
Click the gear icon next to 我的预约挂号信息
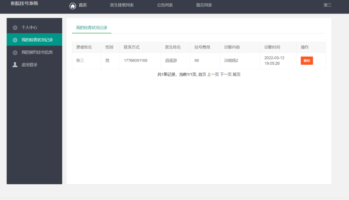point(15,53)
